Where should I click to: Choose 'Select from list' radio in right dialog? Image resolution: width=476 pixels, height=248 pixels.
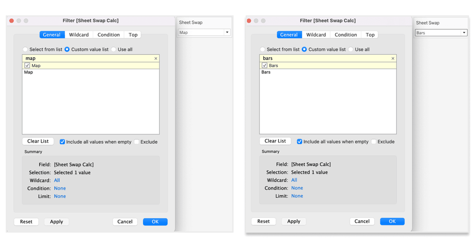[x=262, y=49]
